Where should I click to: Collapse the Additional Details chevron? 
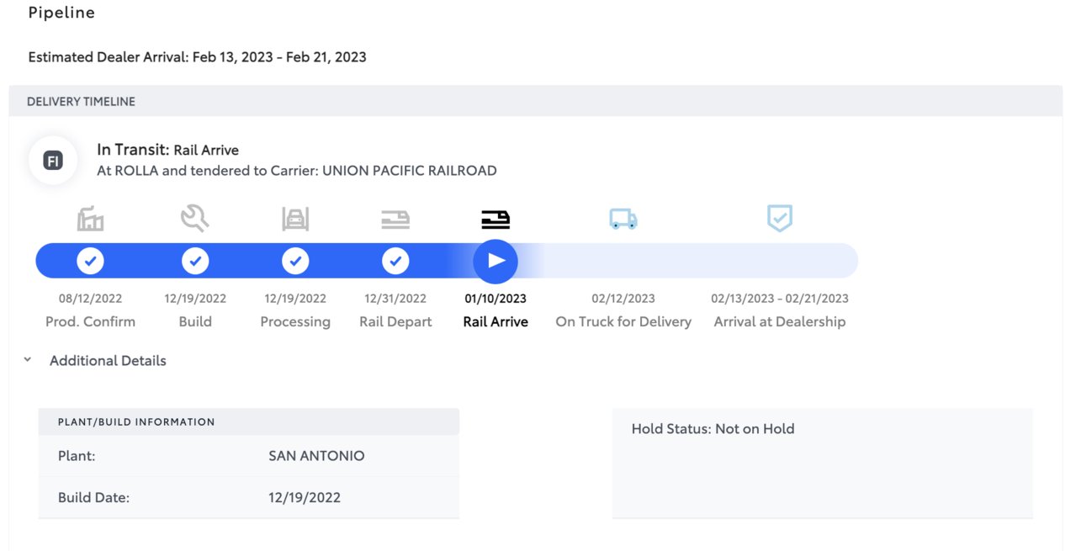point(28,360)
